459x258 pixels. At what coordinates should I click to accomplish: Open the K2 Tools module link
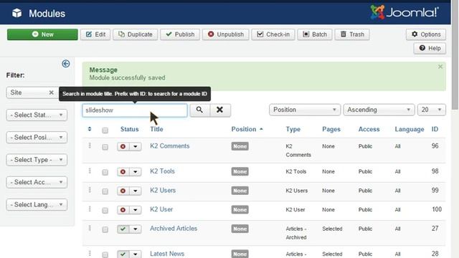pos(162,171)
